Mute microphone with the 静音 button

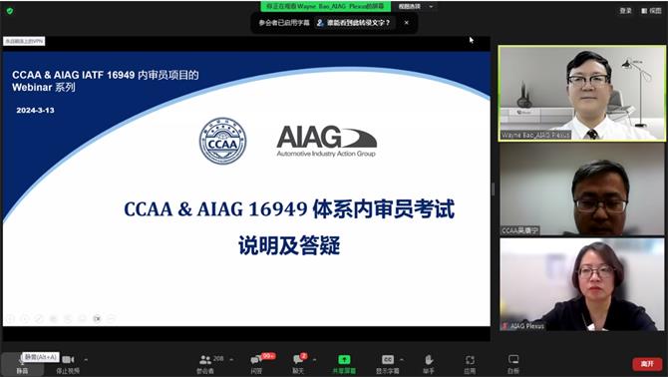[22, 364]
